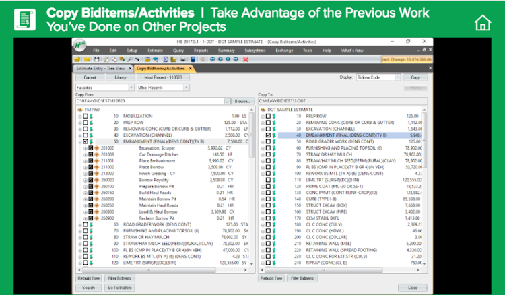The image size is (505, 295).
Task: Click the stacked coins toolbar icon
Action: pyautogui.click(x=173, y=59)
